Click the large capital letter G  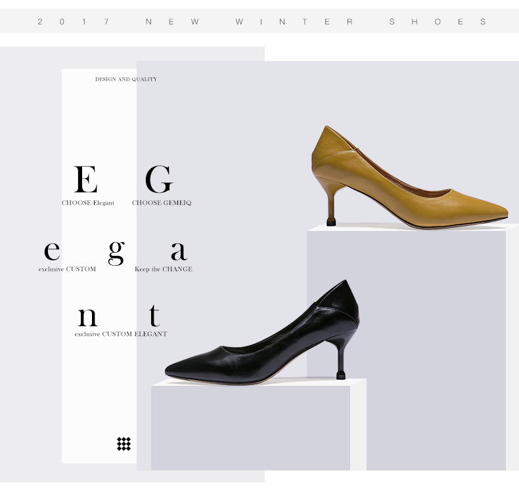pyautogui.click(x=159, y=179)
